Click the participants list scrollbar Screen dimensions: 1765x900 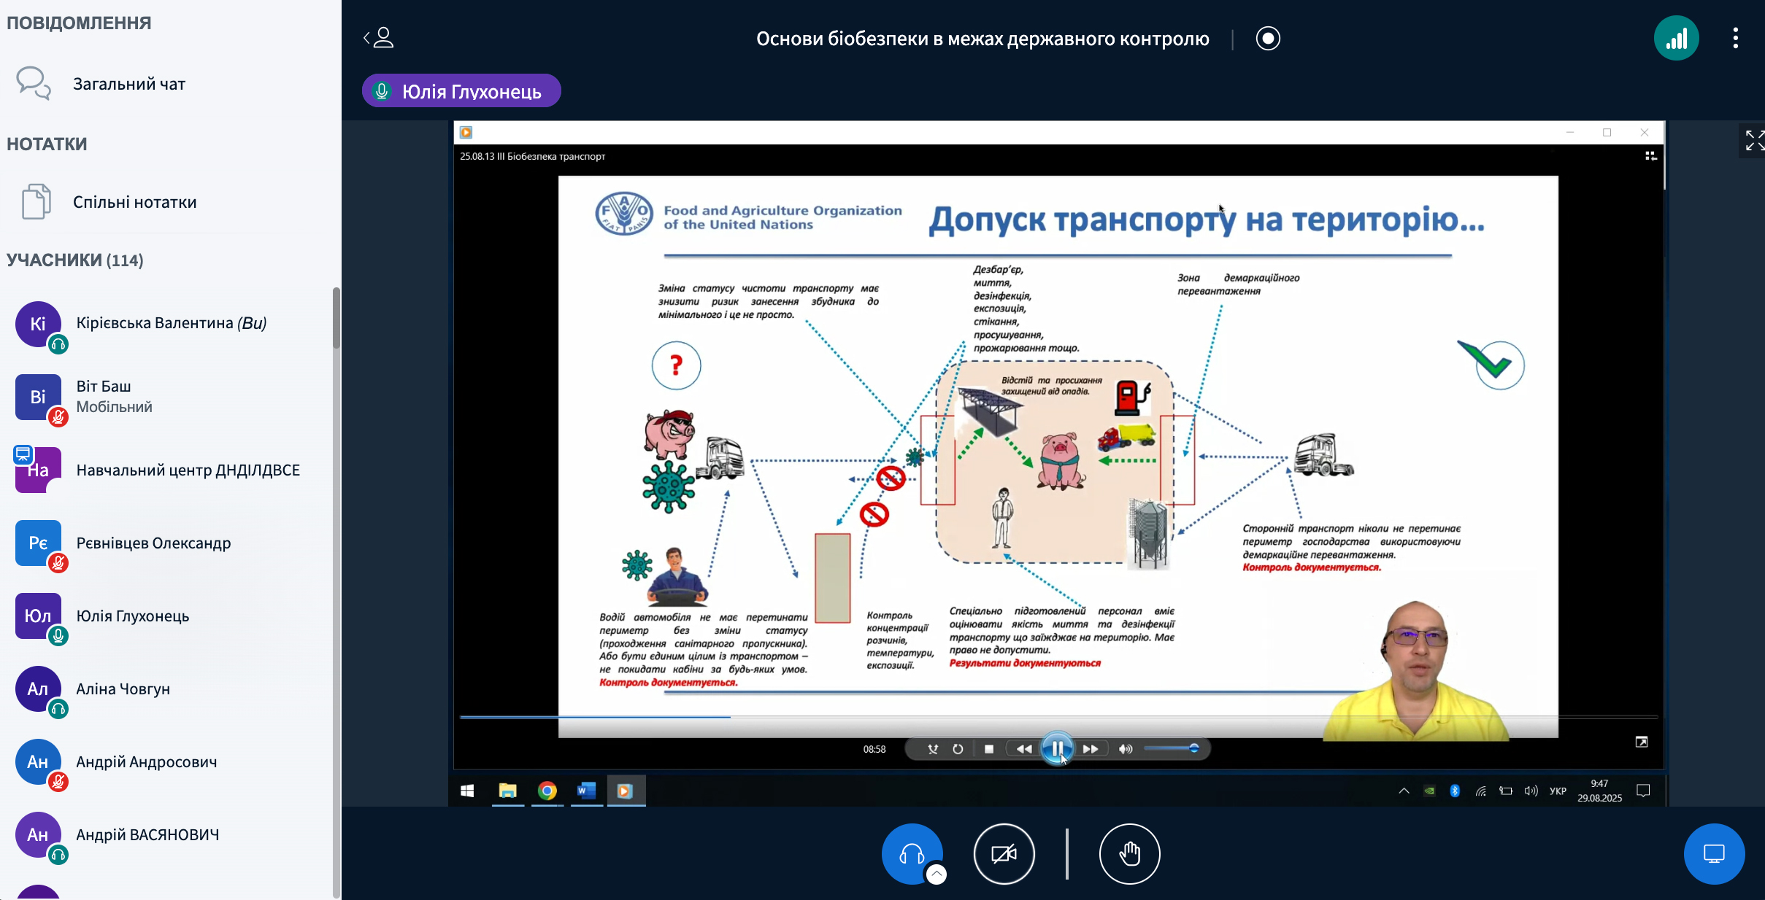[x=337, y=318]
